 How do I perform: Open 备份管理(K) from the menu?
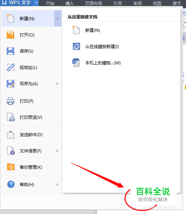coord(31,167)
